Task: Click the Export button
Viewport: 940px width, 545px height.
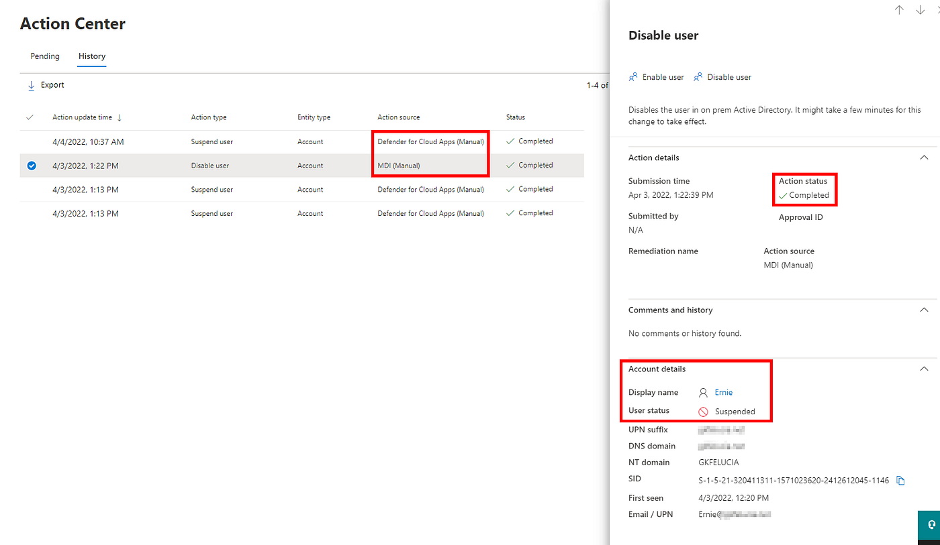Action: click(x=46, y=85)
